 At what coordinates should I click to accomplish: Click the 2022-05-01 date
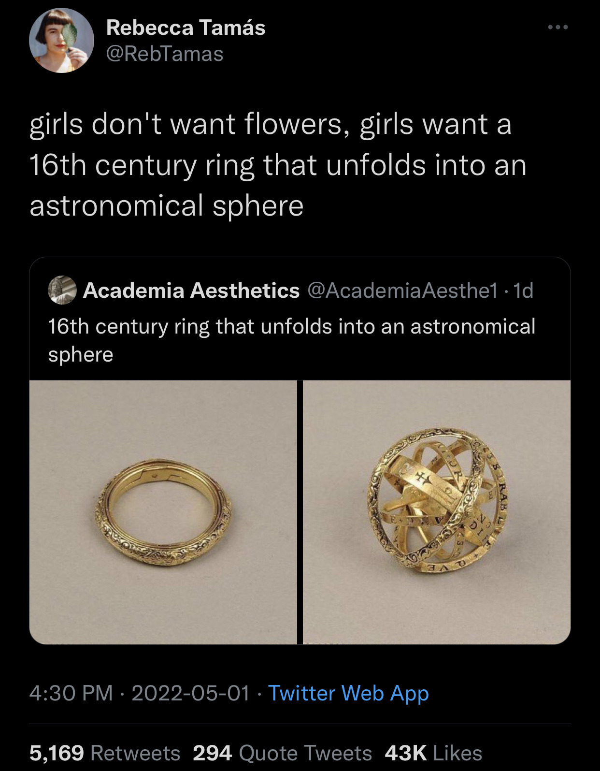(191, 693)
